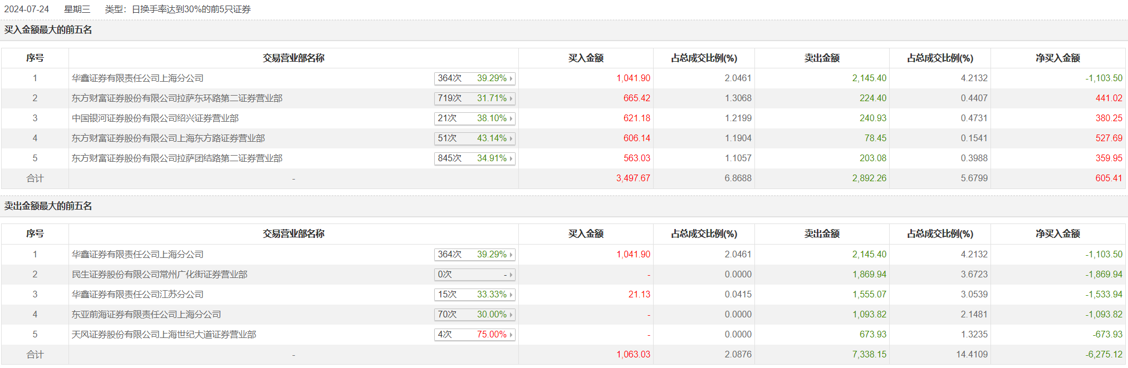1128x368 pixels.
Task: Expand the 70次 30.00% stats box
Action: tap(474, 315)
